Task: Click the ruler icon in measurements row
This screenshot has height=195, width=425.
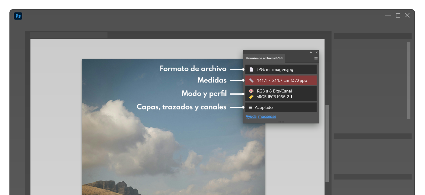Action: [251, 80]
